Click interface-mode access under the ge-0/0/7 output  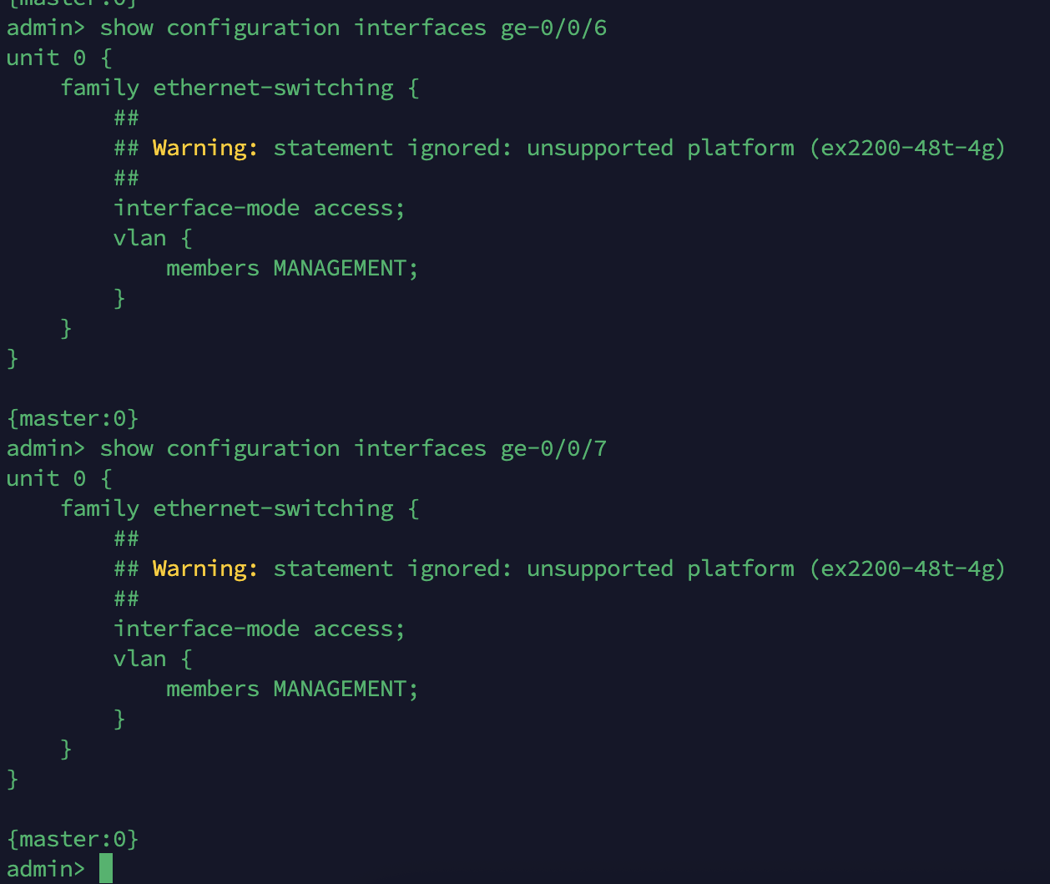(259, 629)
